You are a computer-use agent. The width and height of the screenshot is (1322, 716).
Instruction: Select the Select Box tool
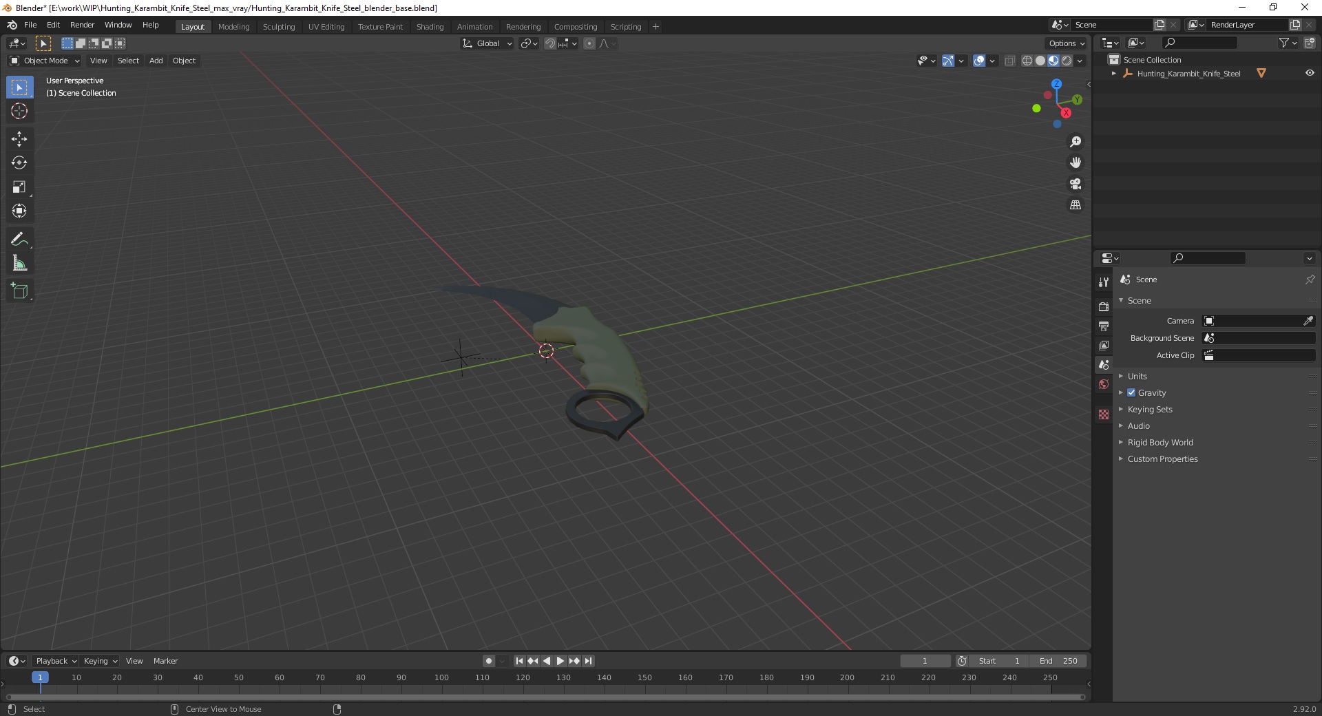19,87
